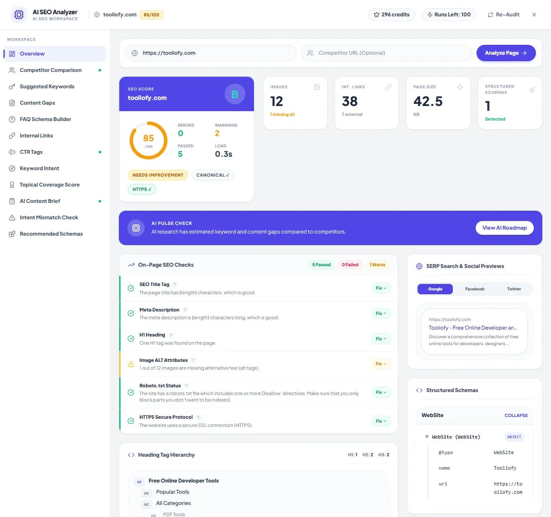The image size is (551, 517).
Task: Click the crown icon in credits badge
Action: click(377, 15)
